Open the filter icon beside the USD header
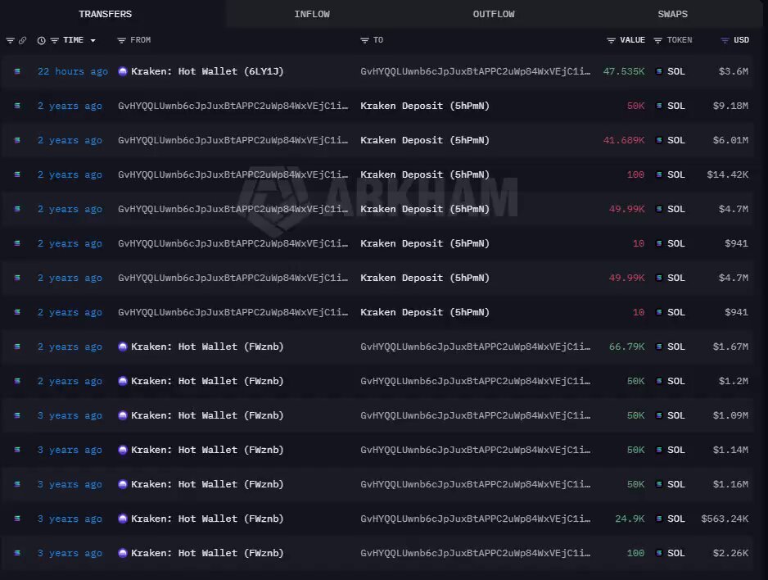 click(x=725, y=41)
